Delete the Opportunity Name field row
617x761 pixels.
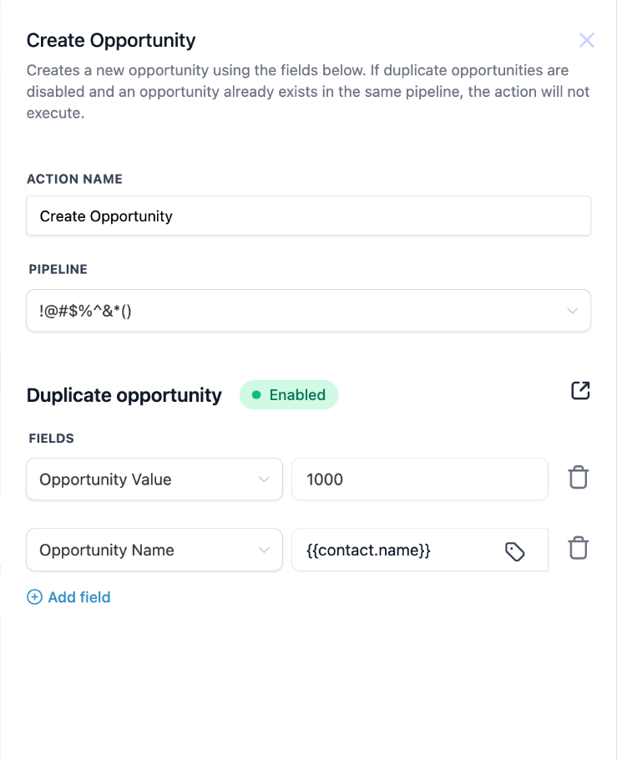tap(578, 549)
